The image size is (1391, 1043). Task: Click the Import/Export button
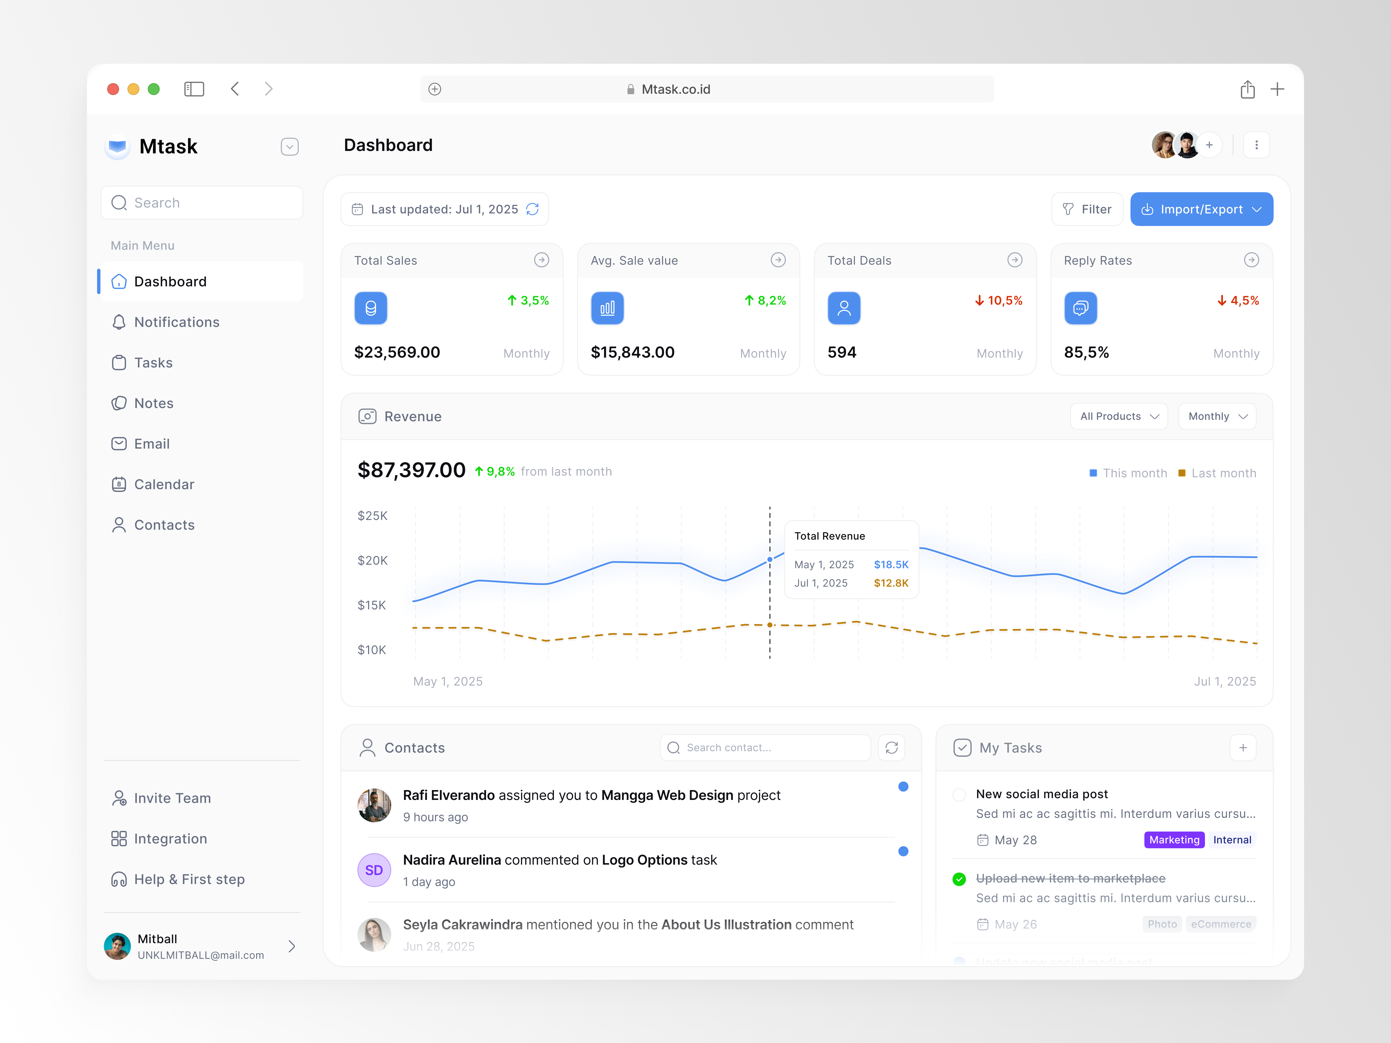tap(1201, 209)
